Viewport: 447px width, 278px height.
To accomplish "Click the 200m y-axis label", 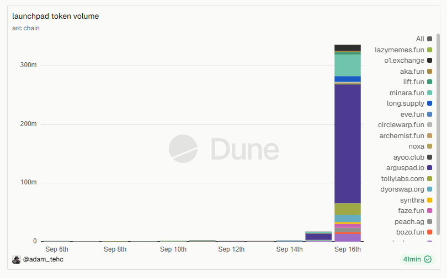I will click(x=28, y=124).
